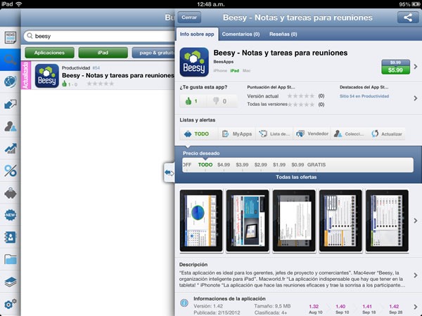Set desired price to $4.99
Image resolution: width=422 pixels, height=316 pixels.
(224, 165)
